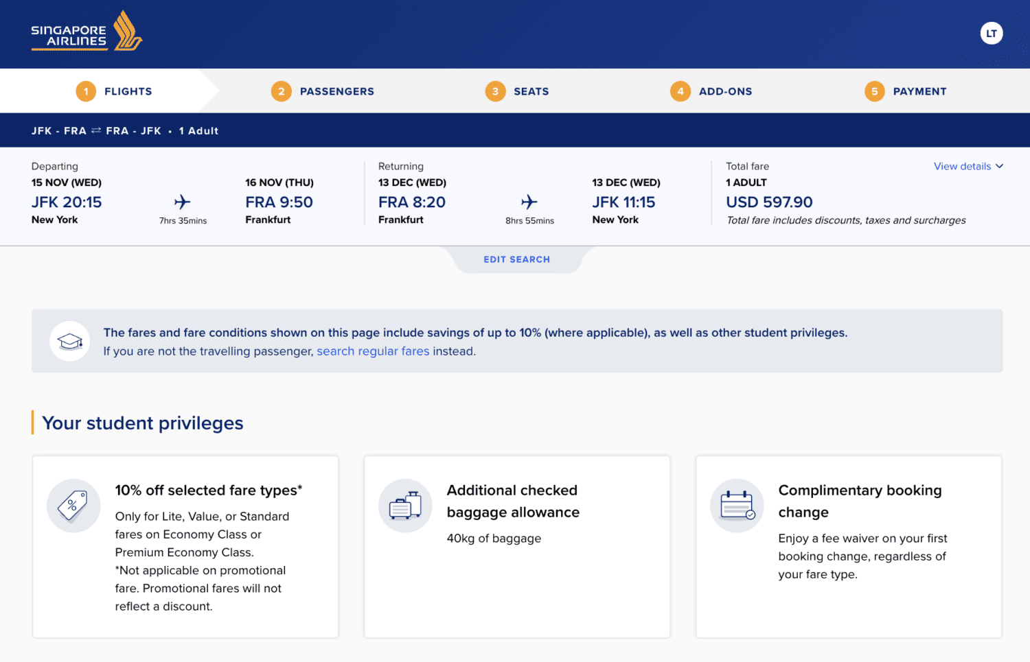This screenshot has height=662, width=1030.
Task: Switch to the Passengers step
Action: tap(337, 91)
